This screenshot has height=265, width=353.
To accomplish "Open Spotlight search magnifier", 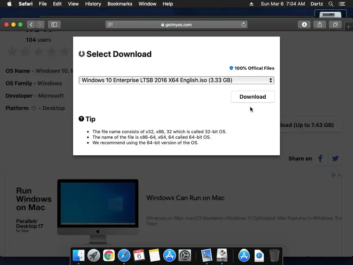I will (x=331, y=4).
